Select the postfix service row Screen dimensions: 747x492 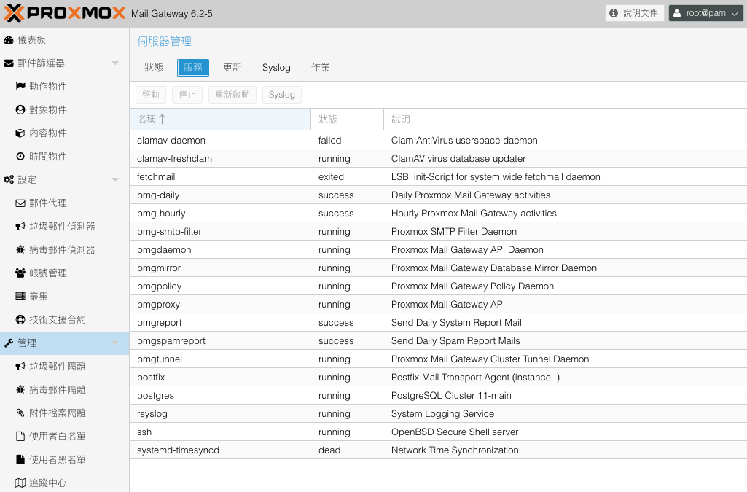(438, 378)
